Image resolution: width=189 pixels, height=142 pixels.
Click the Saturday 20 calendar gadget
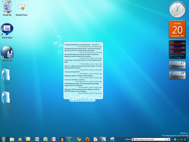click(x=177, y=29)
